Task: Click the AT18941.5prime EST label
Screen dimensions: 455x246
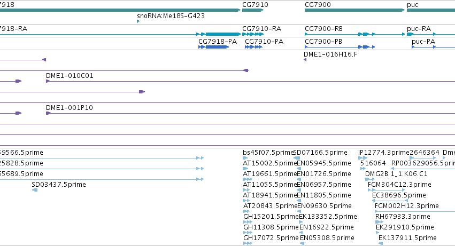Action: point(269,195)
